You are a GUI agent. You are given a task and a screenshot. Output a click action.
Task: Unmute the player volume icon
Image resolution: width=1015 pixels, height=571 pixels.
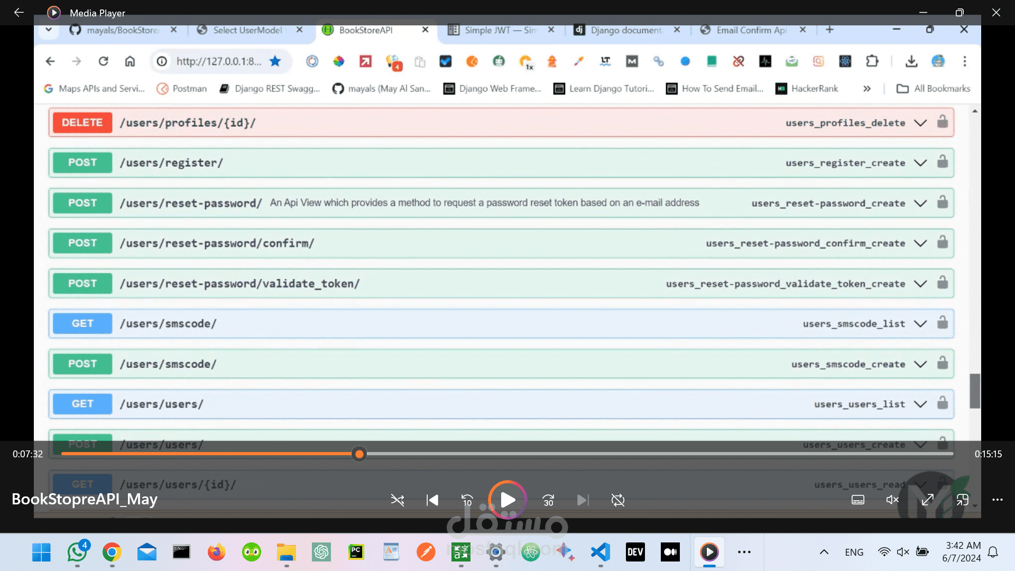pos(892,500)
